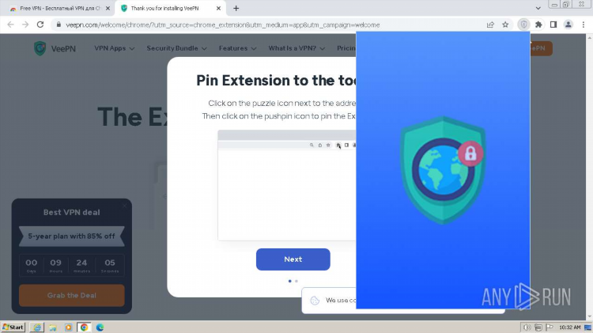593x333 pixels.
Task: Bookmark this page with the star icon
Action: [x=505, y=25]
